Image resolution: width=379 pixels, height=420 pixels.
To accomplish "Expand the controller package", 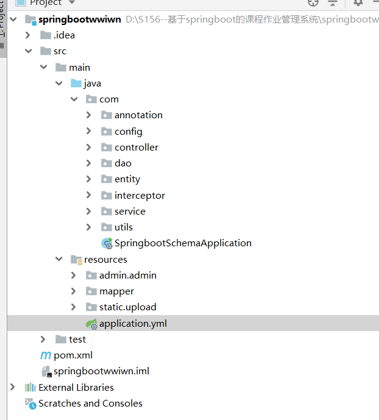I will (x=88, y=147).
